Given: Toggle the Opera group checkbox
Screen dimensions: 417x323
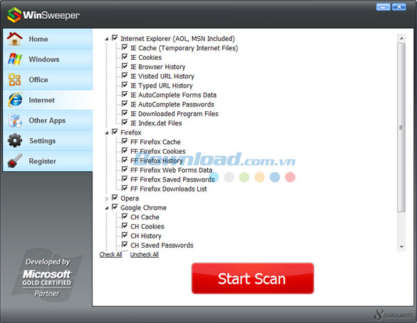Looking at the screenshot, I should pos(115,198).
